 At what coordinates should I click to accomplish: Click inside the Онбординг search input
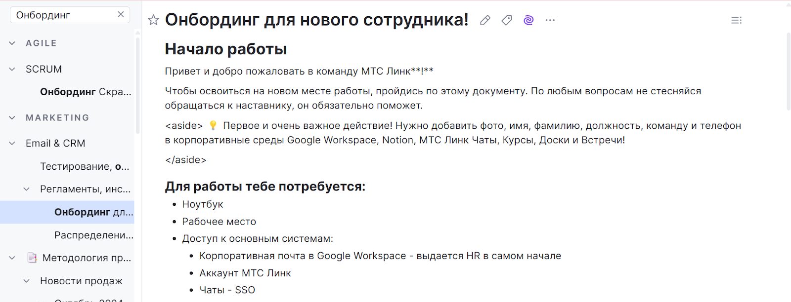64,15
